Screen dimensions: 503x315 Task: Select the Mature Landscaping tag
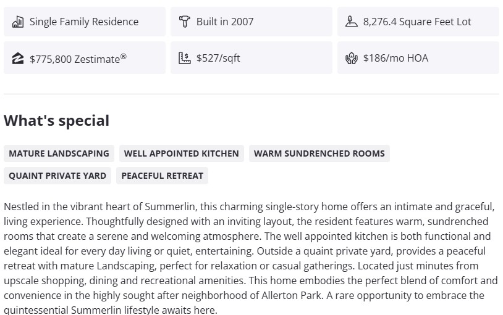point(59,153)
